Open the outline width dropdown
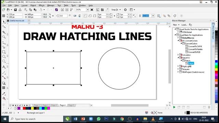Image resolution: width=219 pixels, height=123 pixels. [153, 16]
